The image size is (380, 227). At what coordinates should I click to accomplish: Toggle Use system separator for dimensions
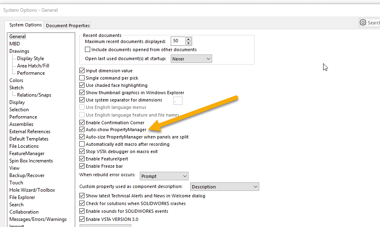click(82, 99)
